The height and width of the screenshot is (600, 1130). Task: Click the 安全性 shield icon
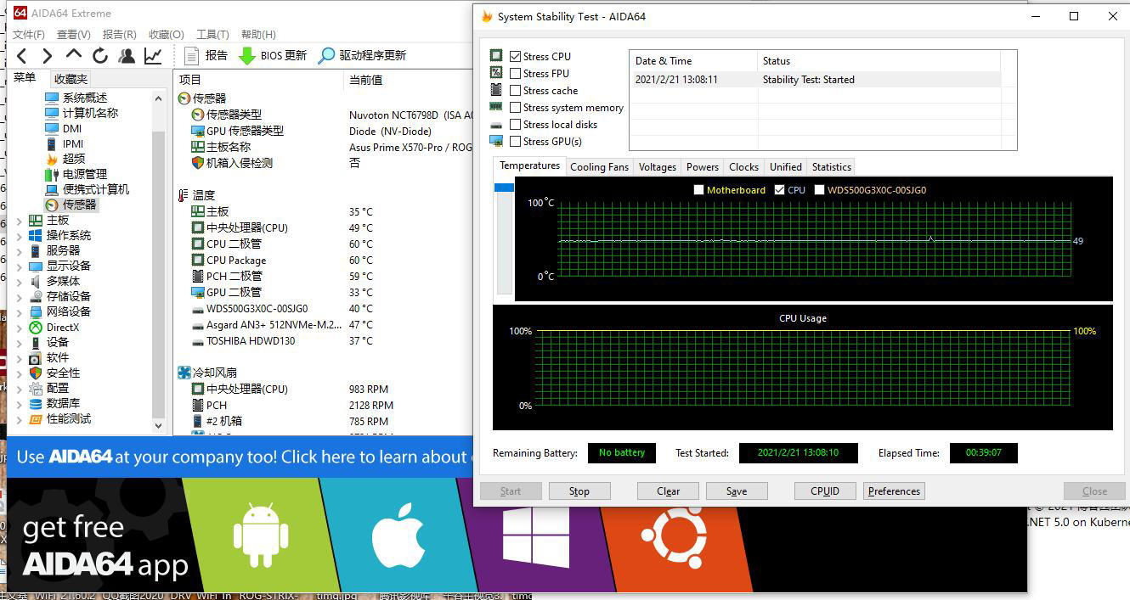(x=36, y=373)
